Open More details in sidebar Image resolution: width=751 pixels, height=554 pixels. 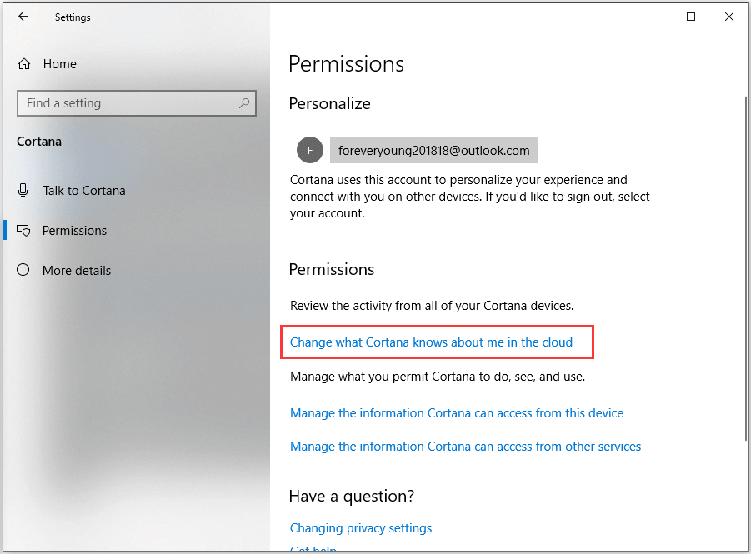(77, 271)
